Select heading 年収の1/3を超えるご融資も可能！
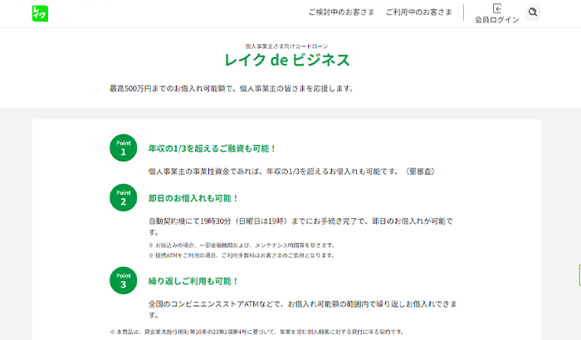Viewport: 581px width, 340px height. point(212,148)
